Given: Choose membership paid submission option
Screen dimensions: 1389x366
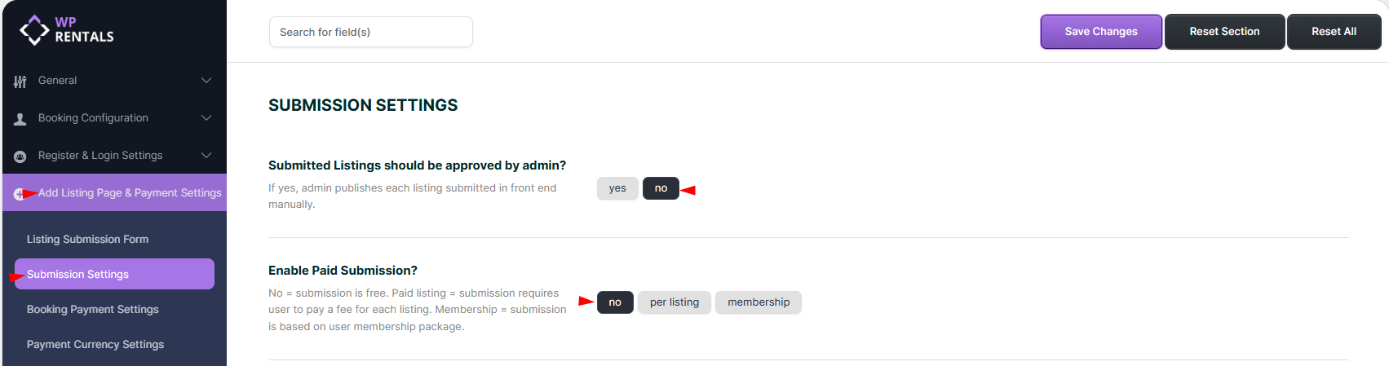Looking at the screenshot, I should tap(758, 302).
